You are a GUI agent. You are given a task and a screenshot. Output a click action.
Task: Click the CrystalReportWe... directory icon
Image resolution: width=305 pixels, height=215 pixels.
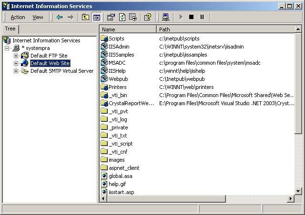coord(104,103)
